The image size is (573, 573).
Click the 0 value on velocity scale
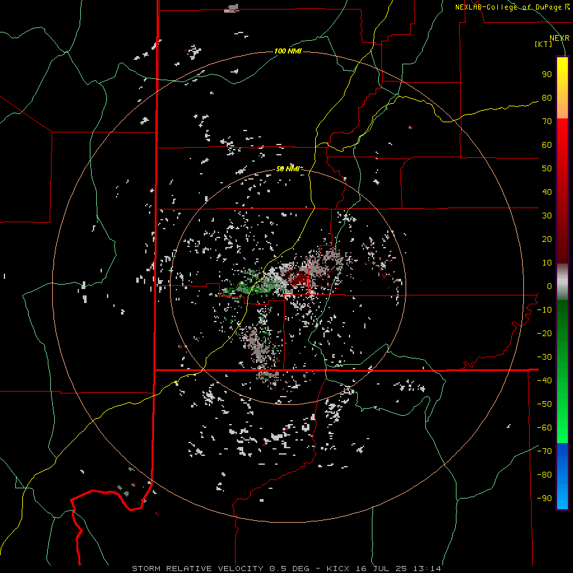(x=549, y=286)
